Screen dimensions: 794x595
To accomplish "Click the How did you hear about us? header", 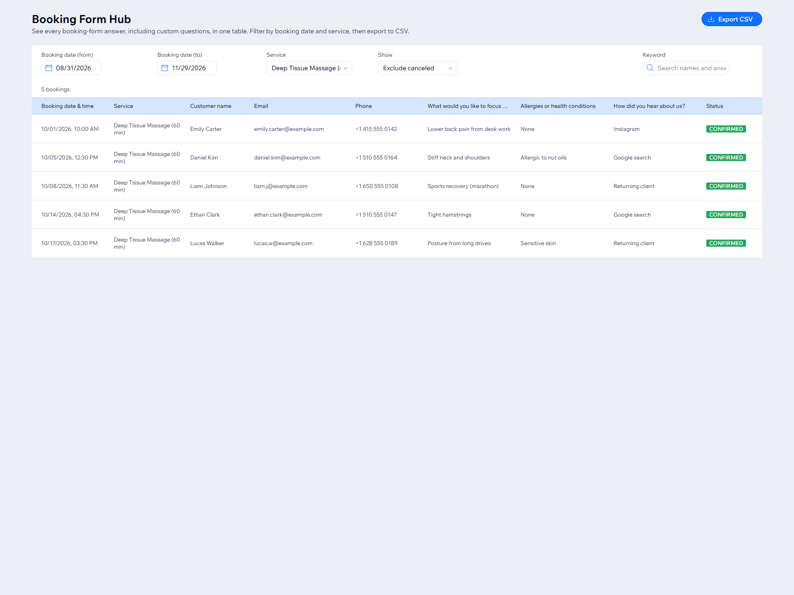I will (649, 106).
